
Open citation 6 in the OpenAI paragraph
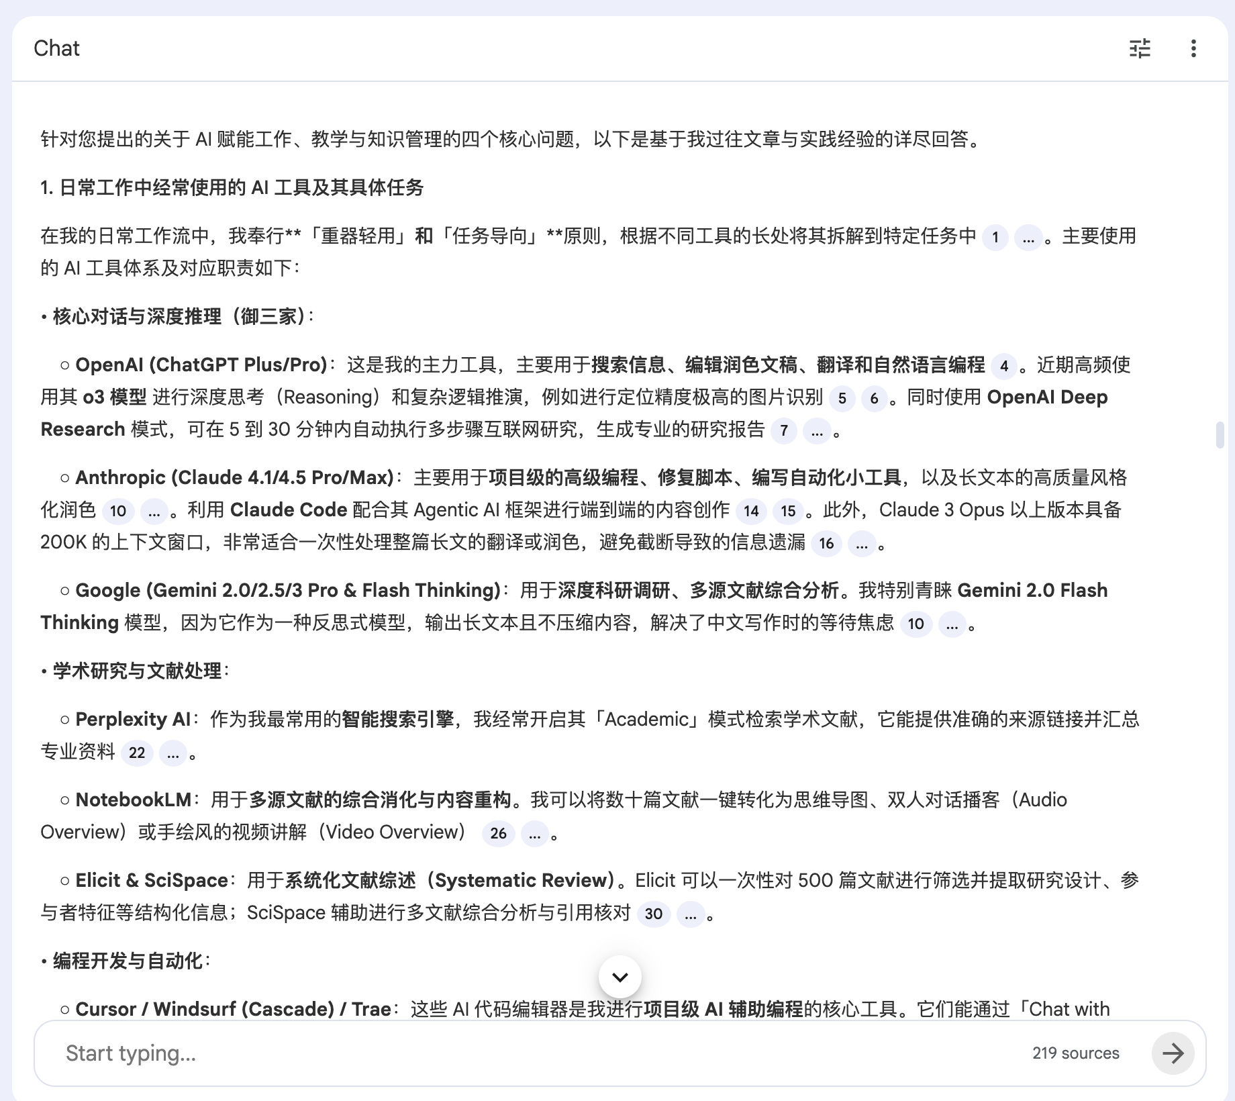coord(874,398)
